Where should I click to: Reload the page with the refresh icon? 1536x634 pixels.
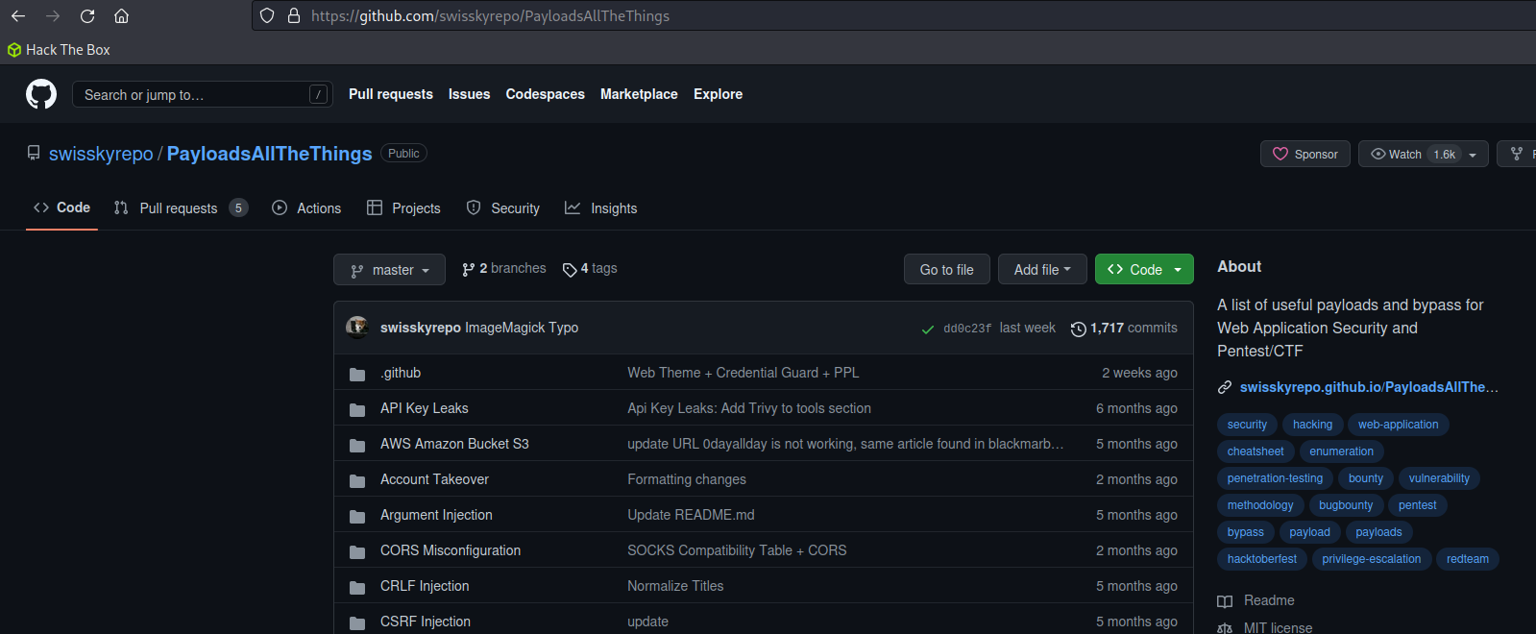[x=87, y=16]
